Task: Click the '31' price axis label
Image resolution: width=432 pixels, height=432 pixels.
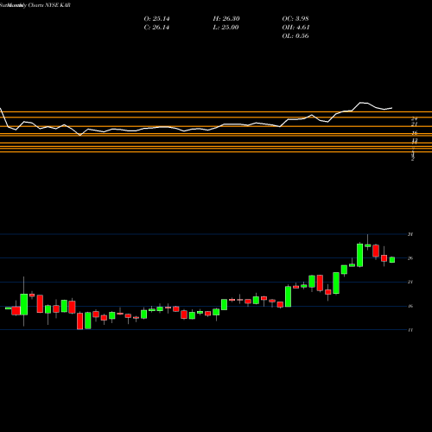Action: click(x=410, y=234)
